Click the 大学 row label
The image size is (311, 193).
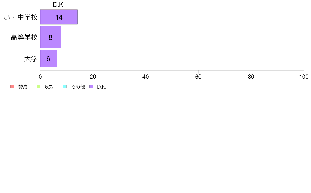tap(31, 59)
